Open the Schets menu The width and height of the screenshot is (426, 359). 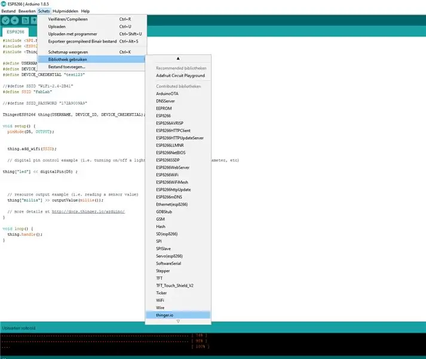pos(44,11)
